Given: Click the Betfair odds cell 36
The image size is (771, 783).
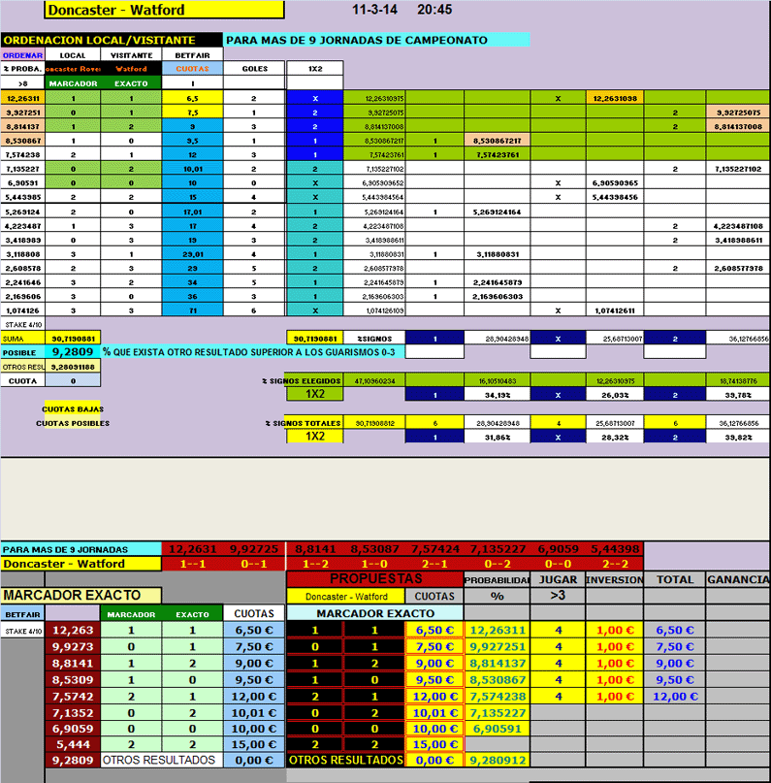Looking at the screenshot, I should coord(192,297).
